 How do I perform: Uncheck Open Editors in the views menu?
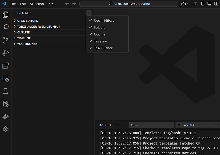(x=107, y=20)
